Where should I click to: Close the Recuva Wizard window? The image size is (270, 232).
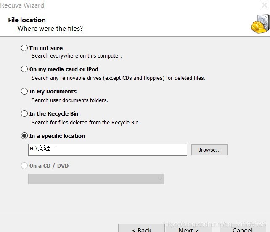tap(264, 5)
